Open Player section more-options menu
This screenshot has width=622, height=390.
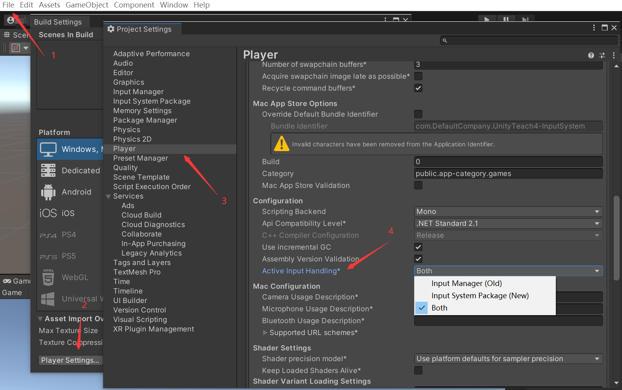pyautogui.click(x=614, y=55)
